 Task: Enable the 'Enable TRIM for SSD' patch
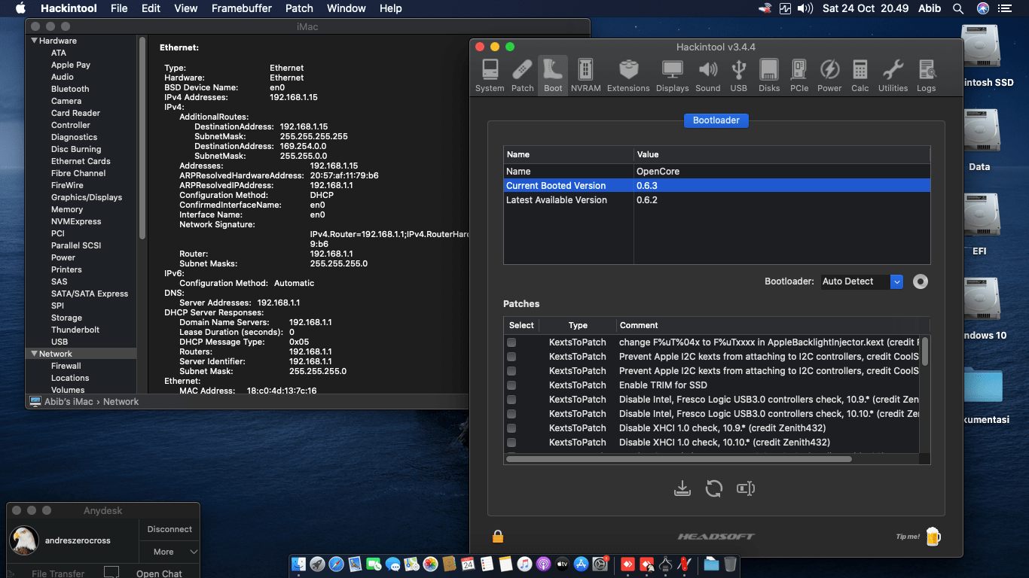point(512,385)
